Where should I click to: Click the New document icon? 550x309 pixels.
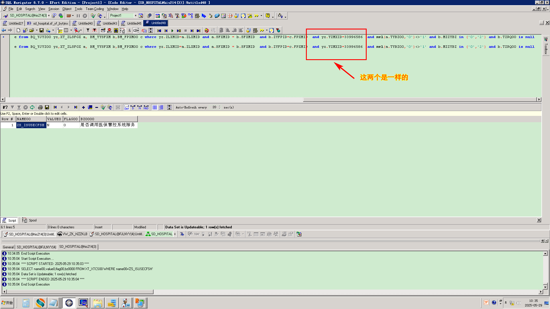[x=19, y=31]
